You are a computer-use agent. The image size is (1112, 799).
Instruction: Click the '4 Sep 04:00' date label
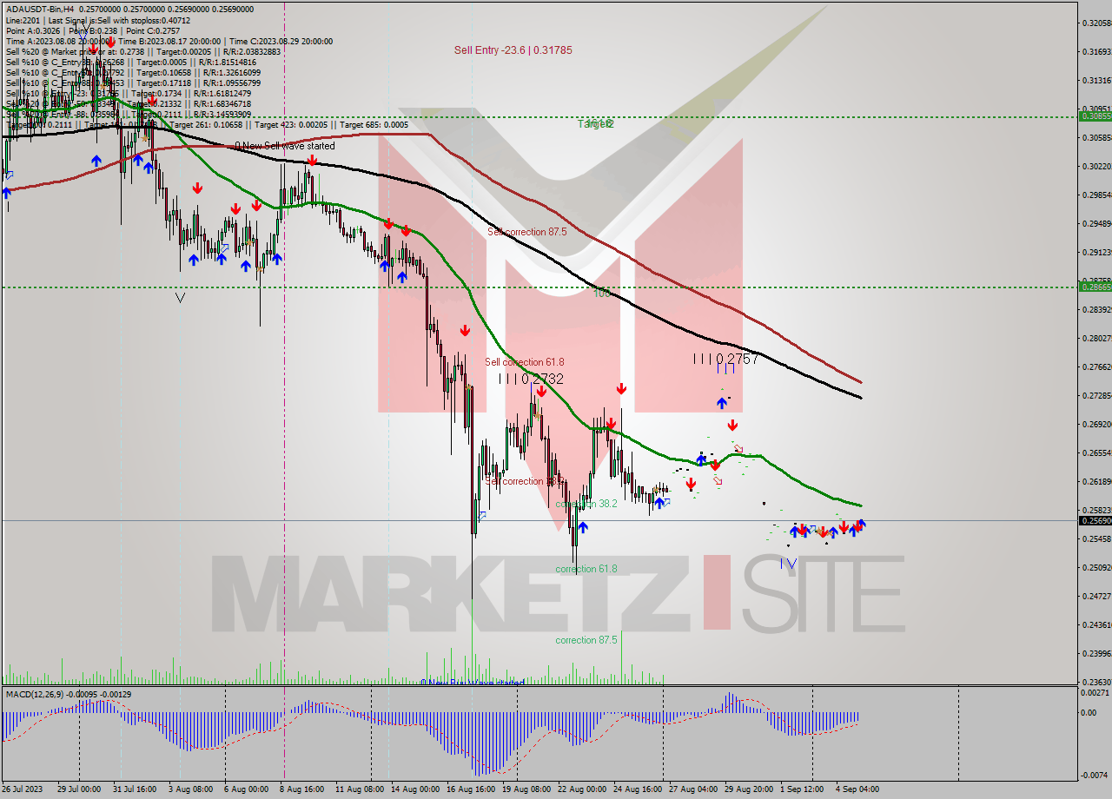(x=858, y=789)
